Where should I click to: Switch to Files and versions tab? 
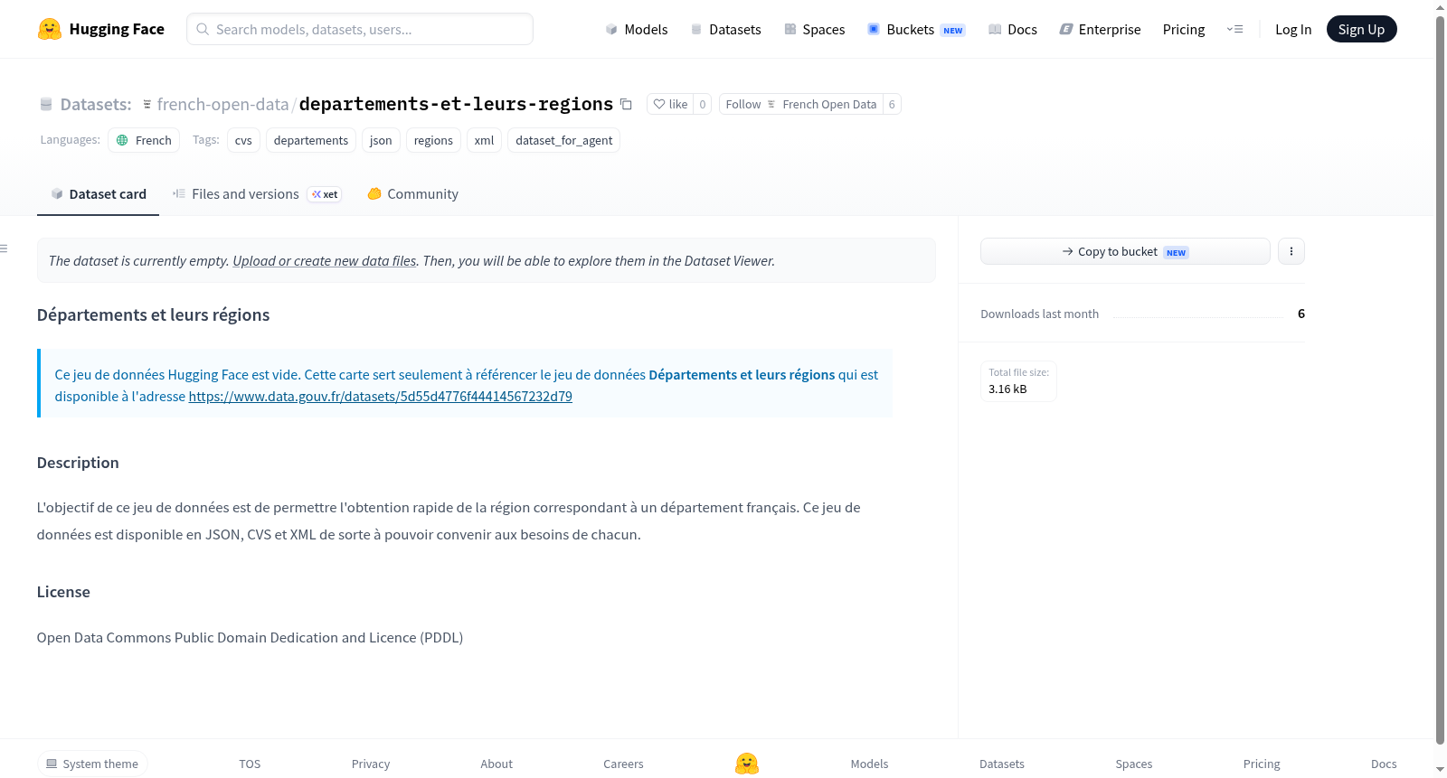[257, 193]
